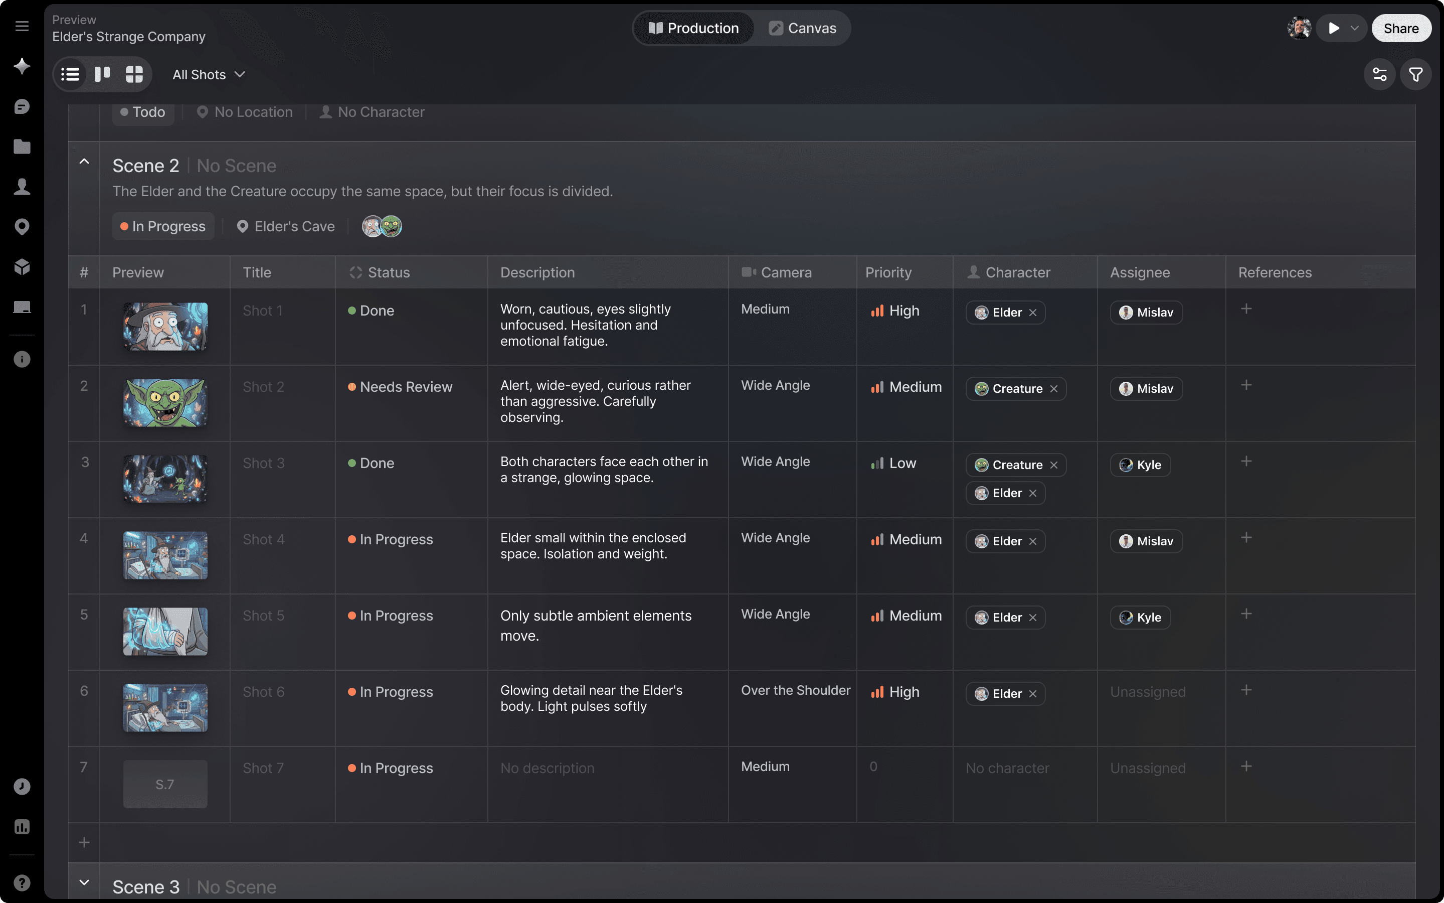Image resolution: width=1444 pixels, height=903 pixels.
Task: Open the Locations pin sidebar icon
Action: pyautogui.click(x=22, y=227)
